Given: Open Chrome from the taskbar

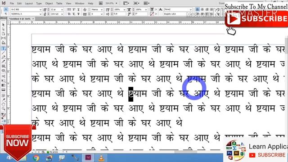Looking at the screenshot, I should tap(36, 158).
